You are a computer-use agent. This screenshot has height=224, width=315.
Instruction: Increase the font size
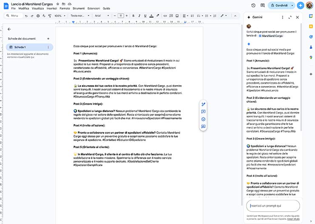click(x=126, y=16)
